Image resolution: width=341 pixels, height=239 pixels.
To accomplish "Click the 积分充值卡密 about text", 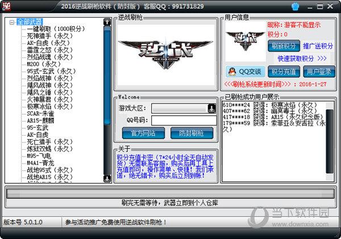I will tap(165, 166).
